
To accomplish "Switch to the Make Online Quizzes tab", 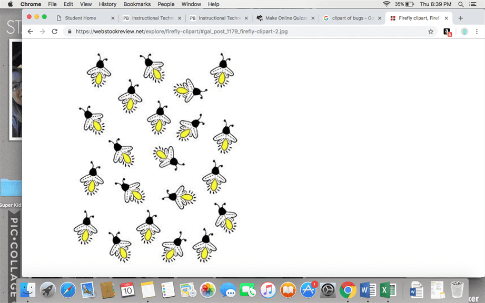I will 284,18.
